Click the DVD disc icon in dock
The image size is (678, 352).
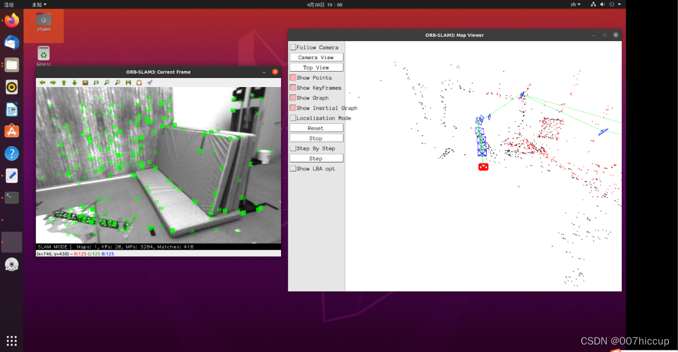click(12, 264)
